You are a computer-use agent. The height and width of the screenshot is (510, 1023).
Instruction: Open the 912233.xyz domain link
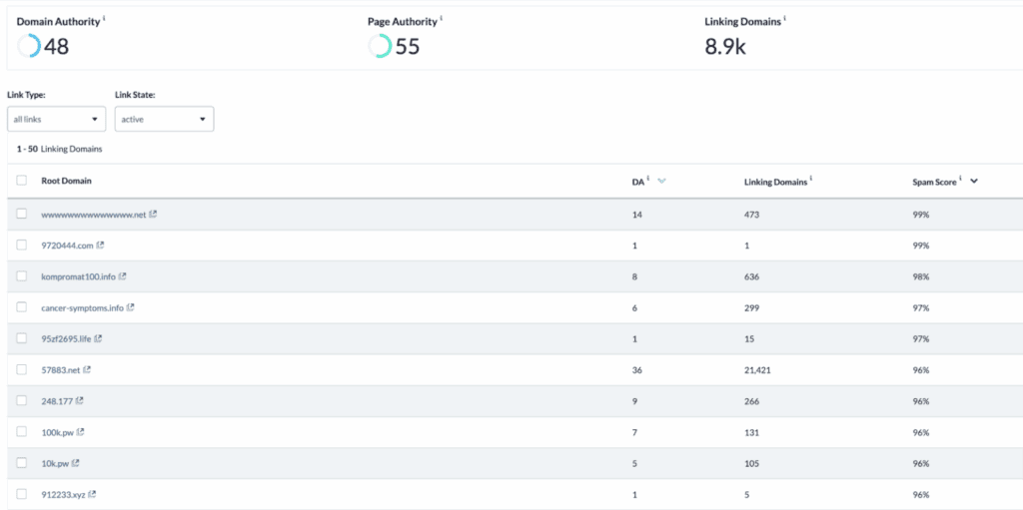[x=64, y=494]
